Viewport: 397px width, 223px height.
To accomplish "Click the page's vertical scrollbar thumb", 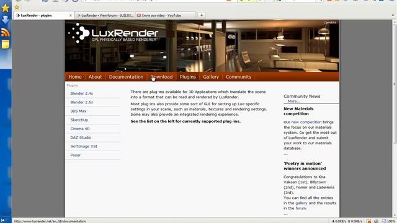I will point(395,84).
